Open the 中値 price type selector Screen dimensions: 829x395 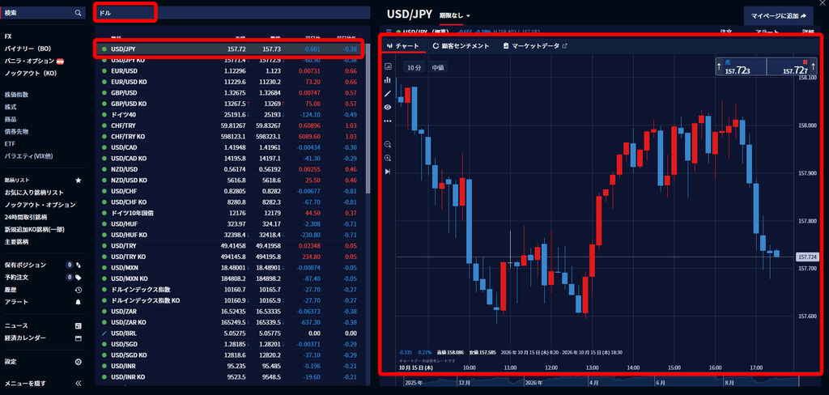pos(437,67)
